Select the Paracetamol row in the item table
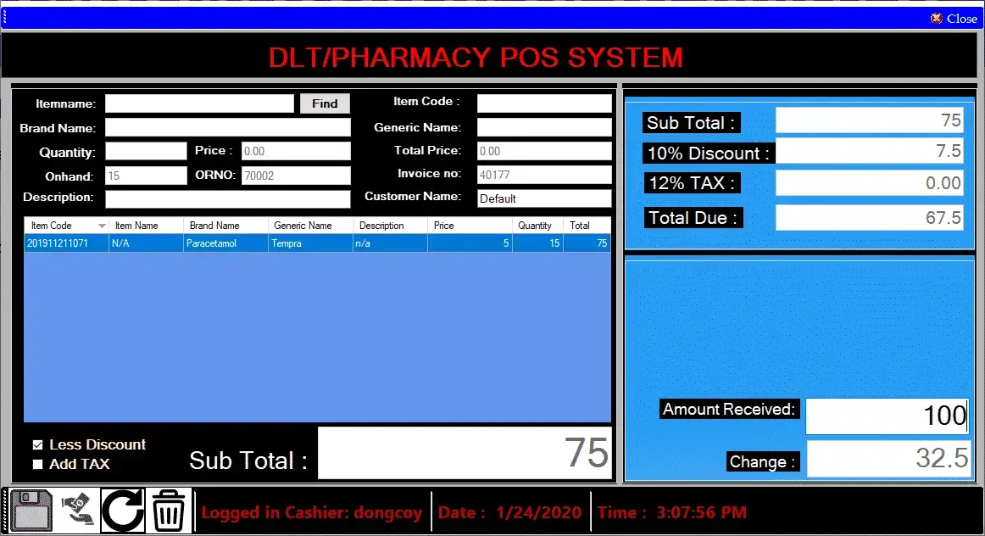Image resolution: width=985 pixels, height=536 pixels. coord(316,243)
